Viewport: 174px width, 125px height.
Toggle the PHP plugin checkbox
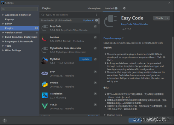(x=95, y=72)
